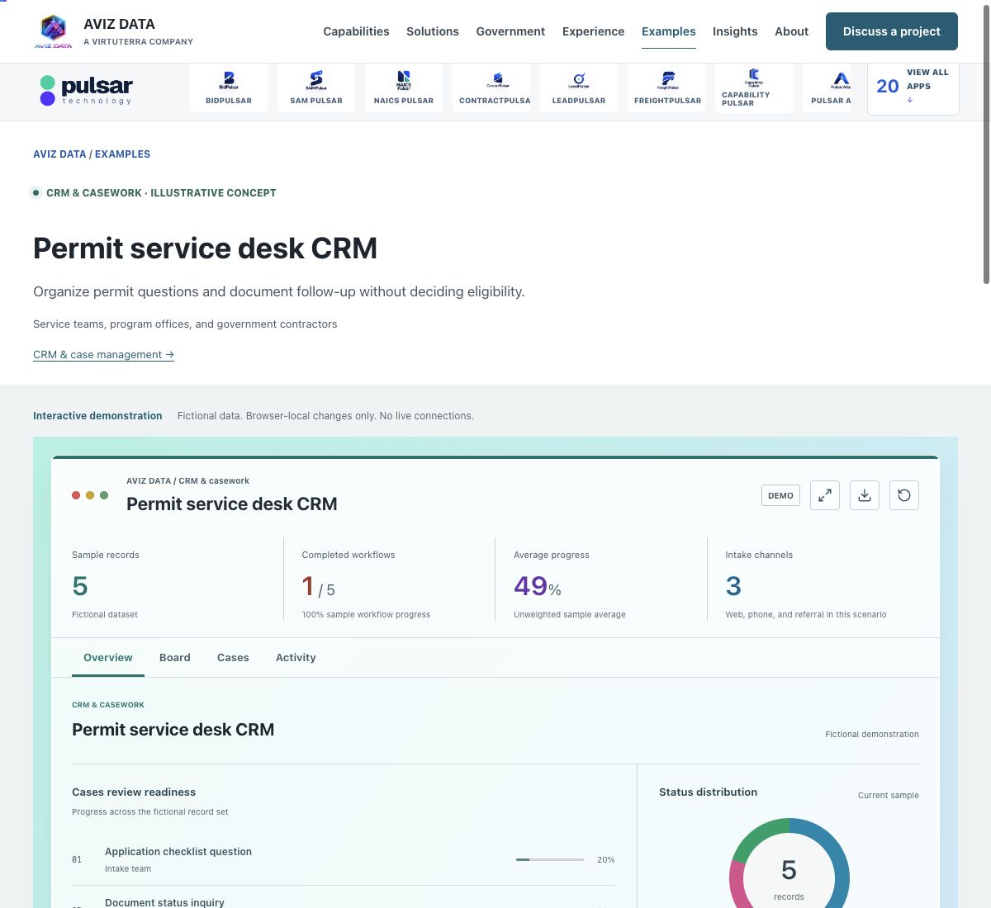Image resolution: width=991 pixels, height=908 pixels.
Task: Click the DEMO badge
Action: tap(780, 495)
